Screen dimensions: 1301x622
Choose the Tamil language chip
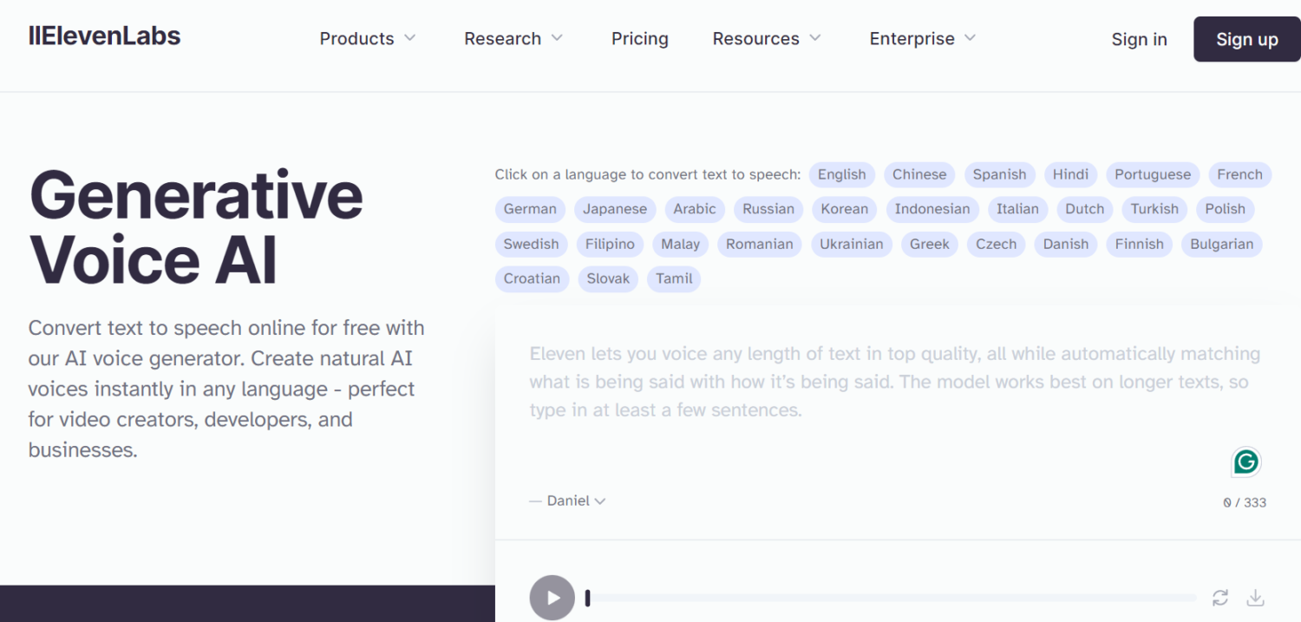click(x=674, y=278)
